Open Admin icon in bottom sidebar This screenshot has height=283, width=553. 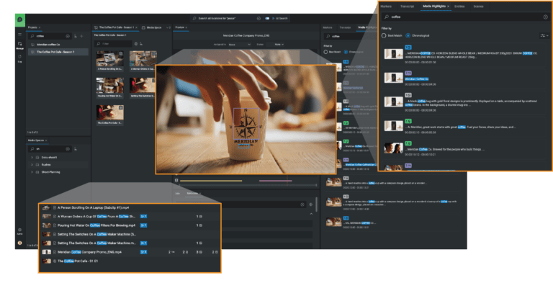(x=19, y=231)
